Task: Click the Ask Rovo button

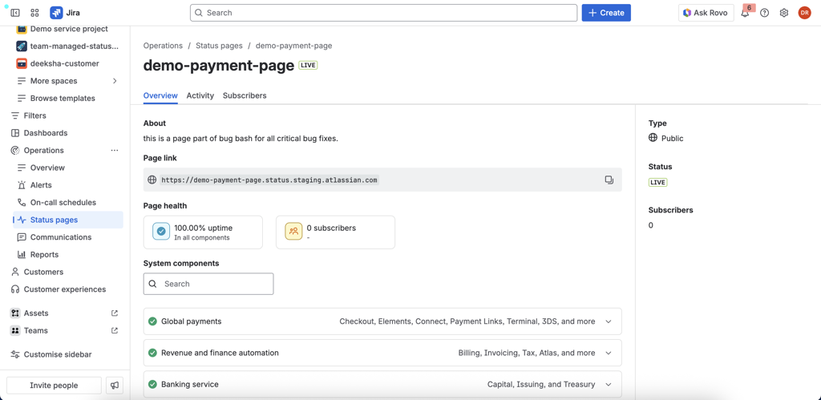Action: (706, 13)
